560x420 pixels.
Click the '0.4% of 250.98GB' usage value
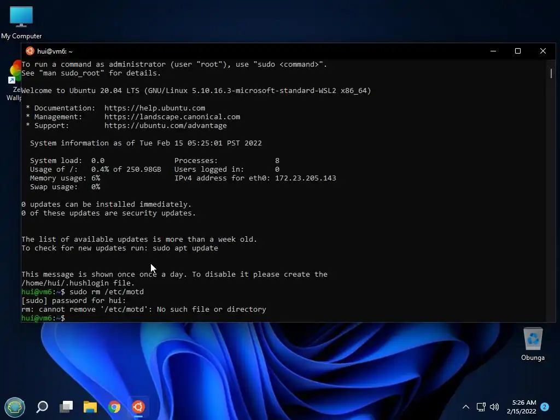click(126, 170)
